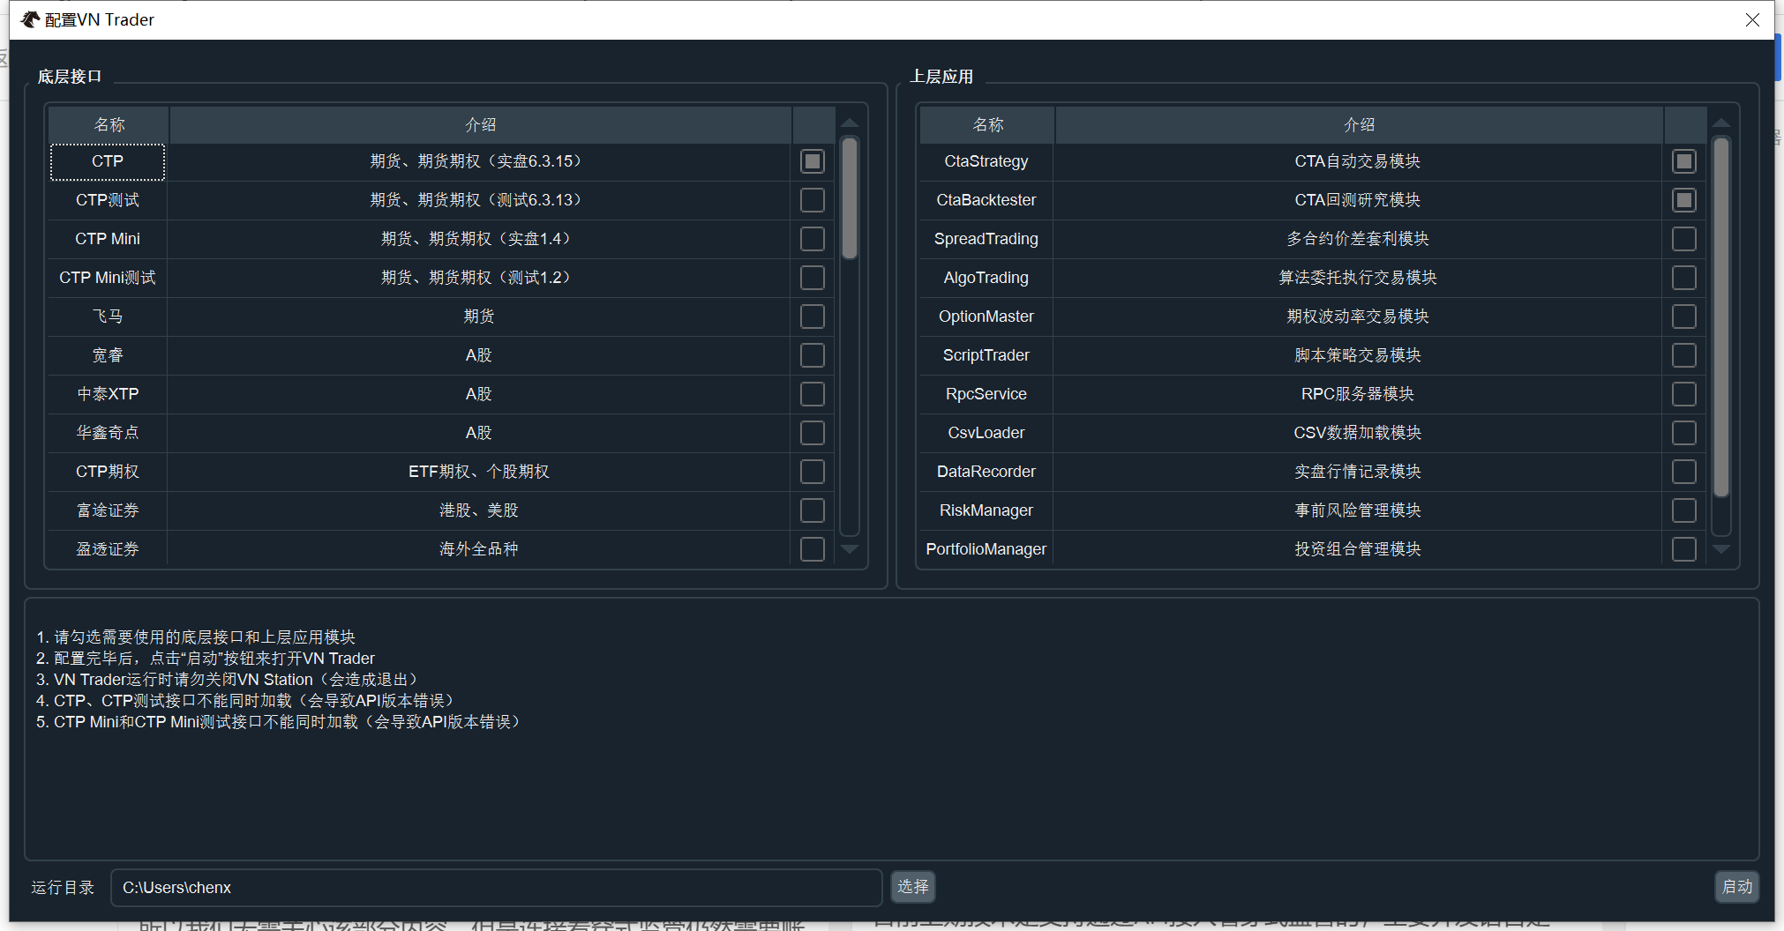Click the 上层应用 vertical scrollbar handle
Viewport: 1784px width, 931px height.
pyautogui.click(x=1720, y=317)
